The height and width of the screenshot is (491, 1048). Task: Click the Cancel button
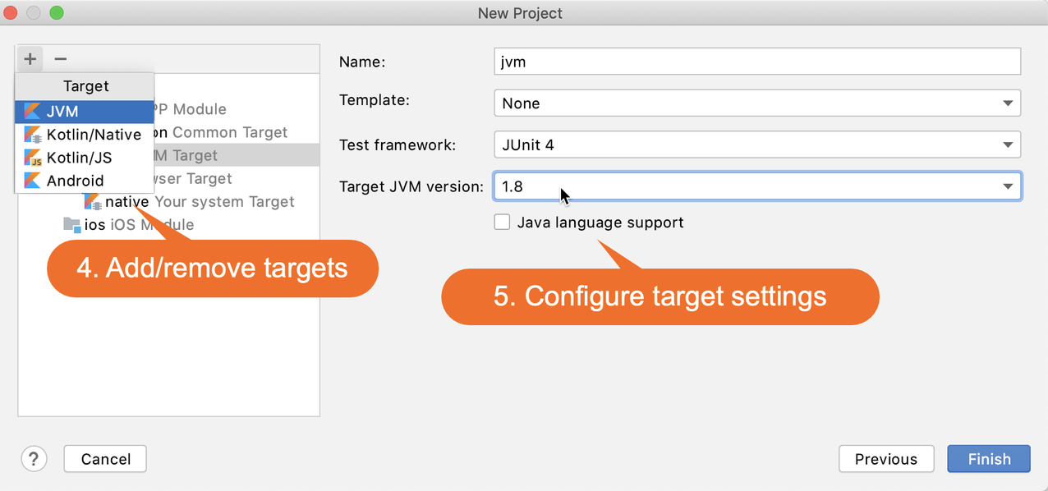click(x=105, y=459)
